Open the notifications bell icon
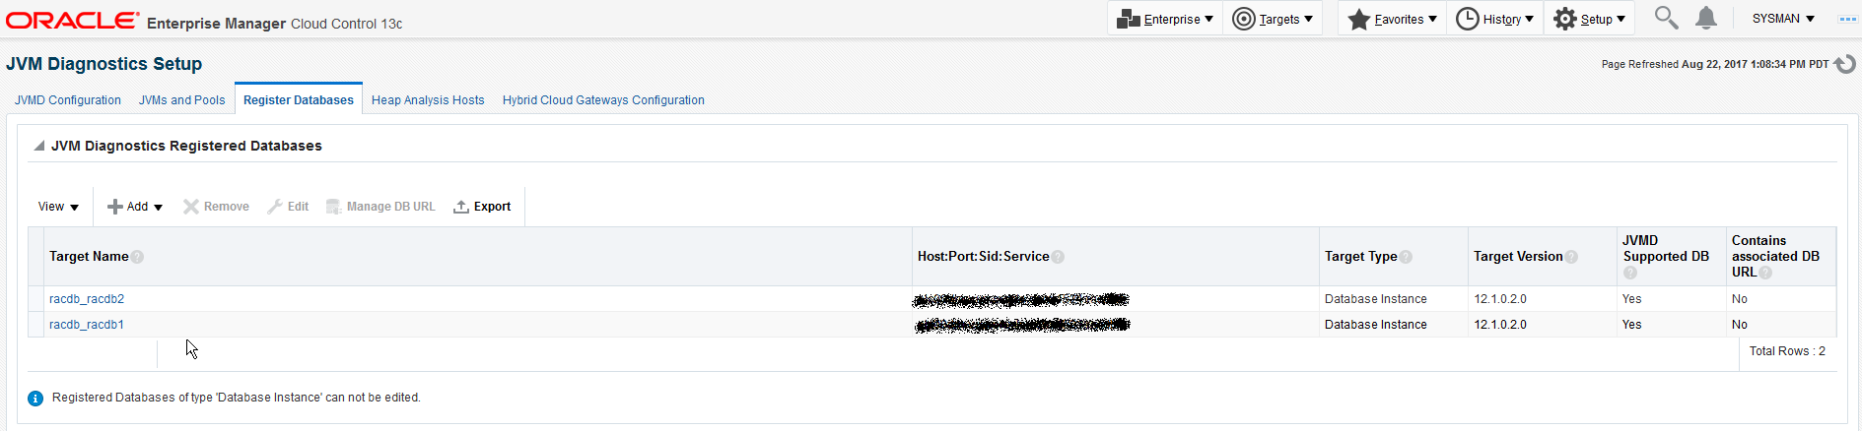This screenshot has height=431, width=1862. [1706, 18]
